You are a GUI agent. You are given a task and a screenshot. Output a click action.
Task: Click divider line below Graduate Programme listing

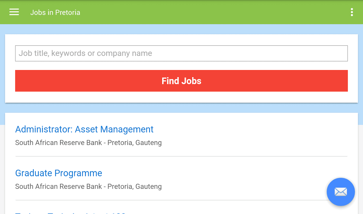pyautogui.click(x=171, y=200)
